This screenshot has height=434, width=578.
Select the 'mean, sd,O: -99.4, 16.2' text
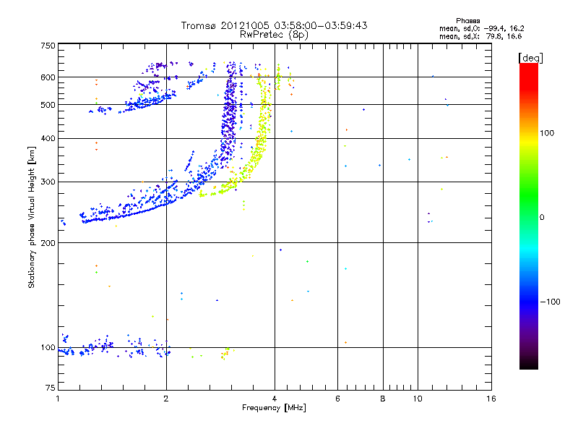click(x=481, y=28)
